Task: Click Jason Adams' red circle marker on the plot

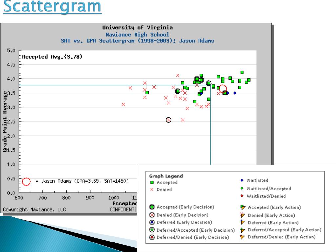Action: pos(223,89)
